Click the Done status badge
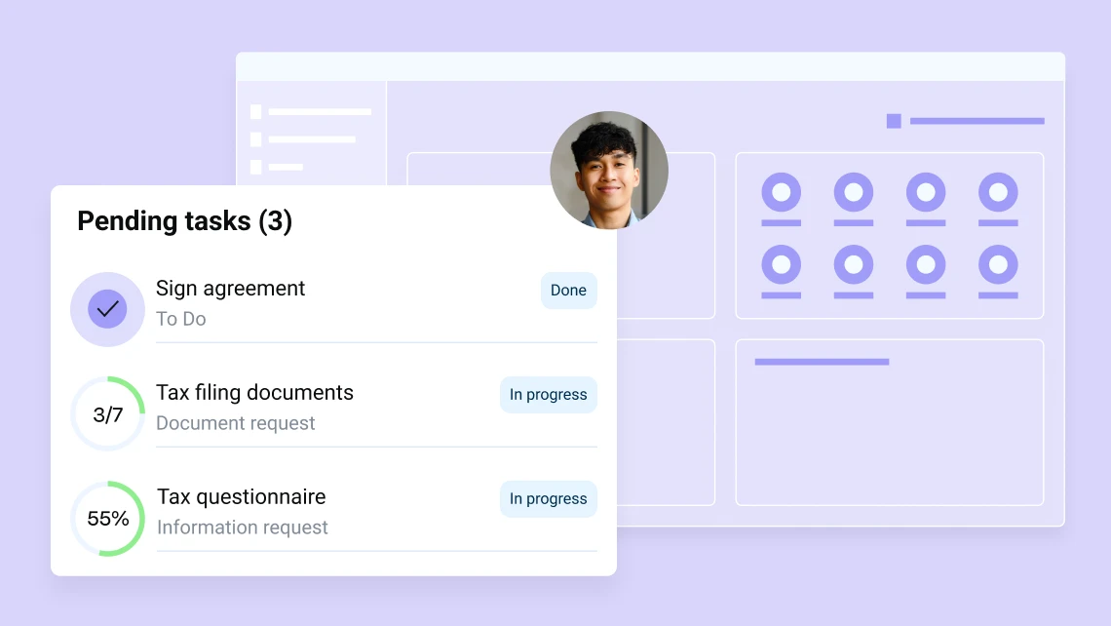The image size is (1111, 626). pos(568,290)
